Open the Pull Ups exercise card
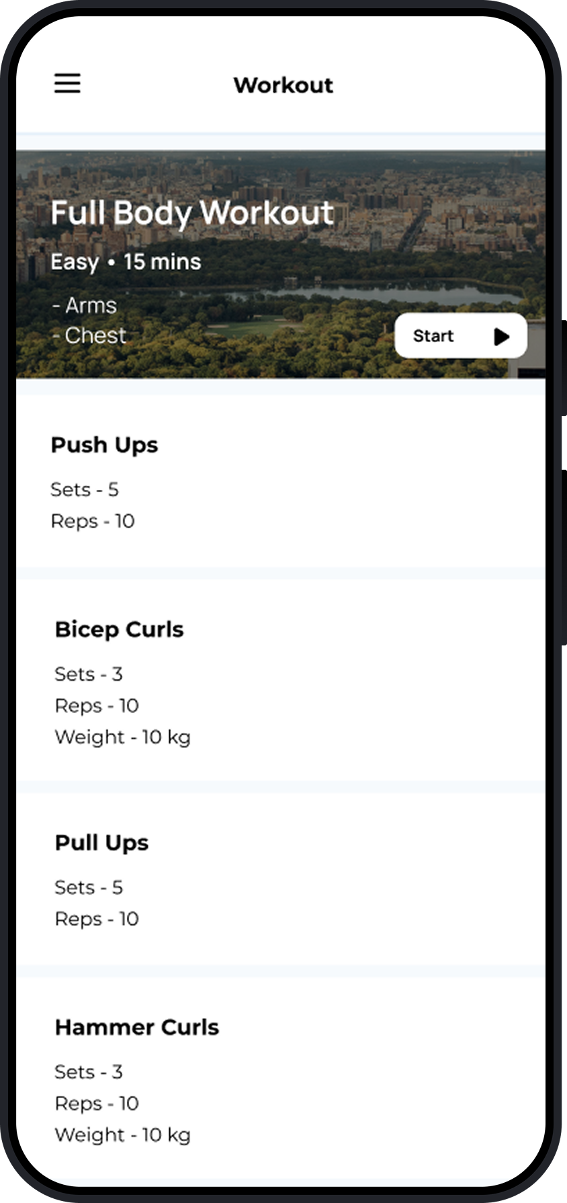The image size is (567, 1203). tap(281, 879)
